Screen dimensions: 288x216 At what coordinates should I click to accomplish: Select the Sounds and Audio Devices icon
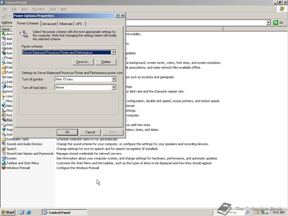coord(4,144)
